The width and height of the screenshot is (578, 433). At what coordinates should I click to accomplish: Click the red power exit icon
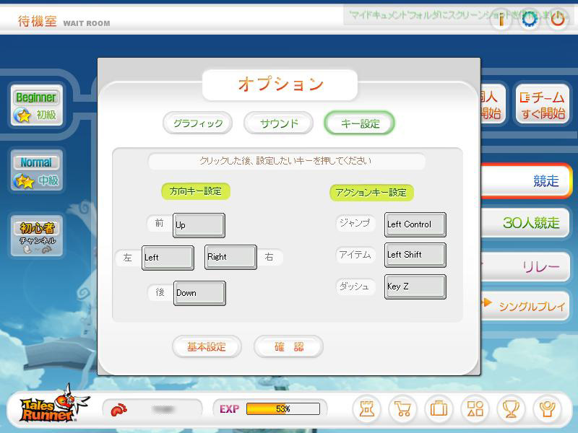point(558,19)
